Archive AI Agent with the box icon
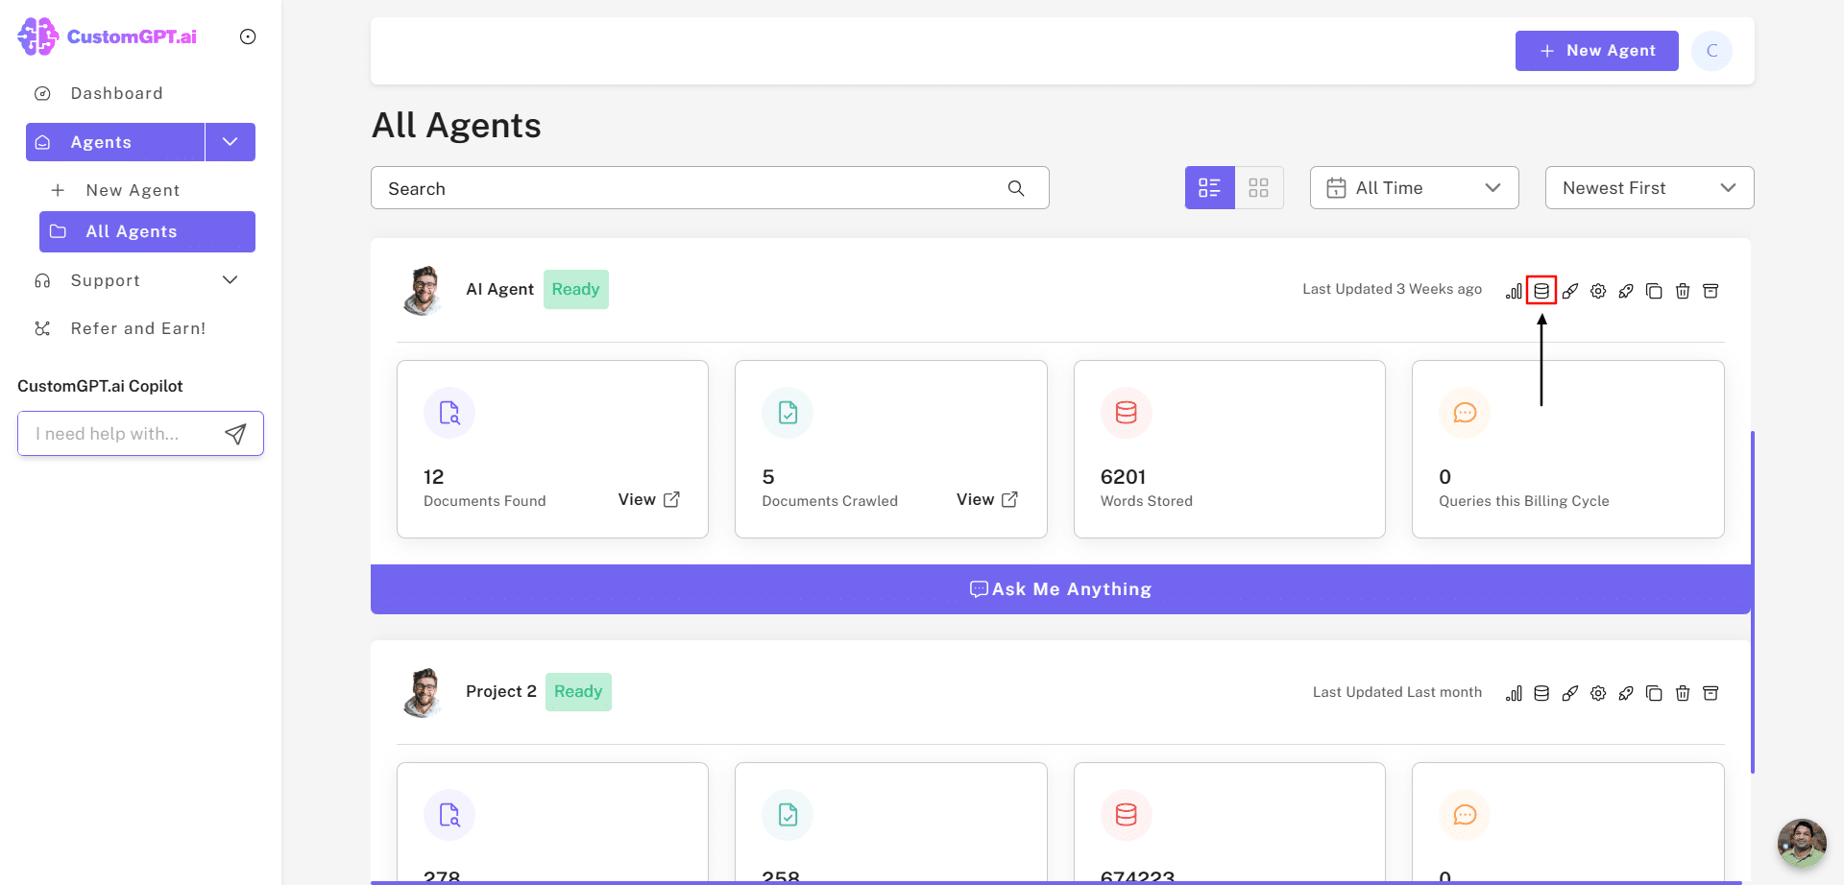This screenshot has width=1844, height=885. [x=1711, y=291]
